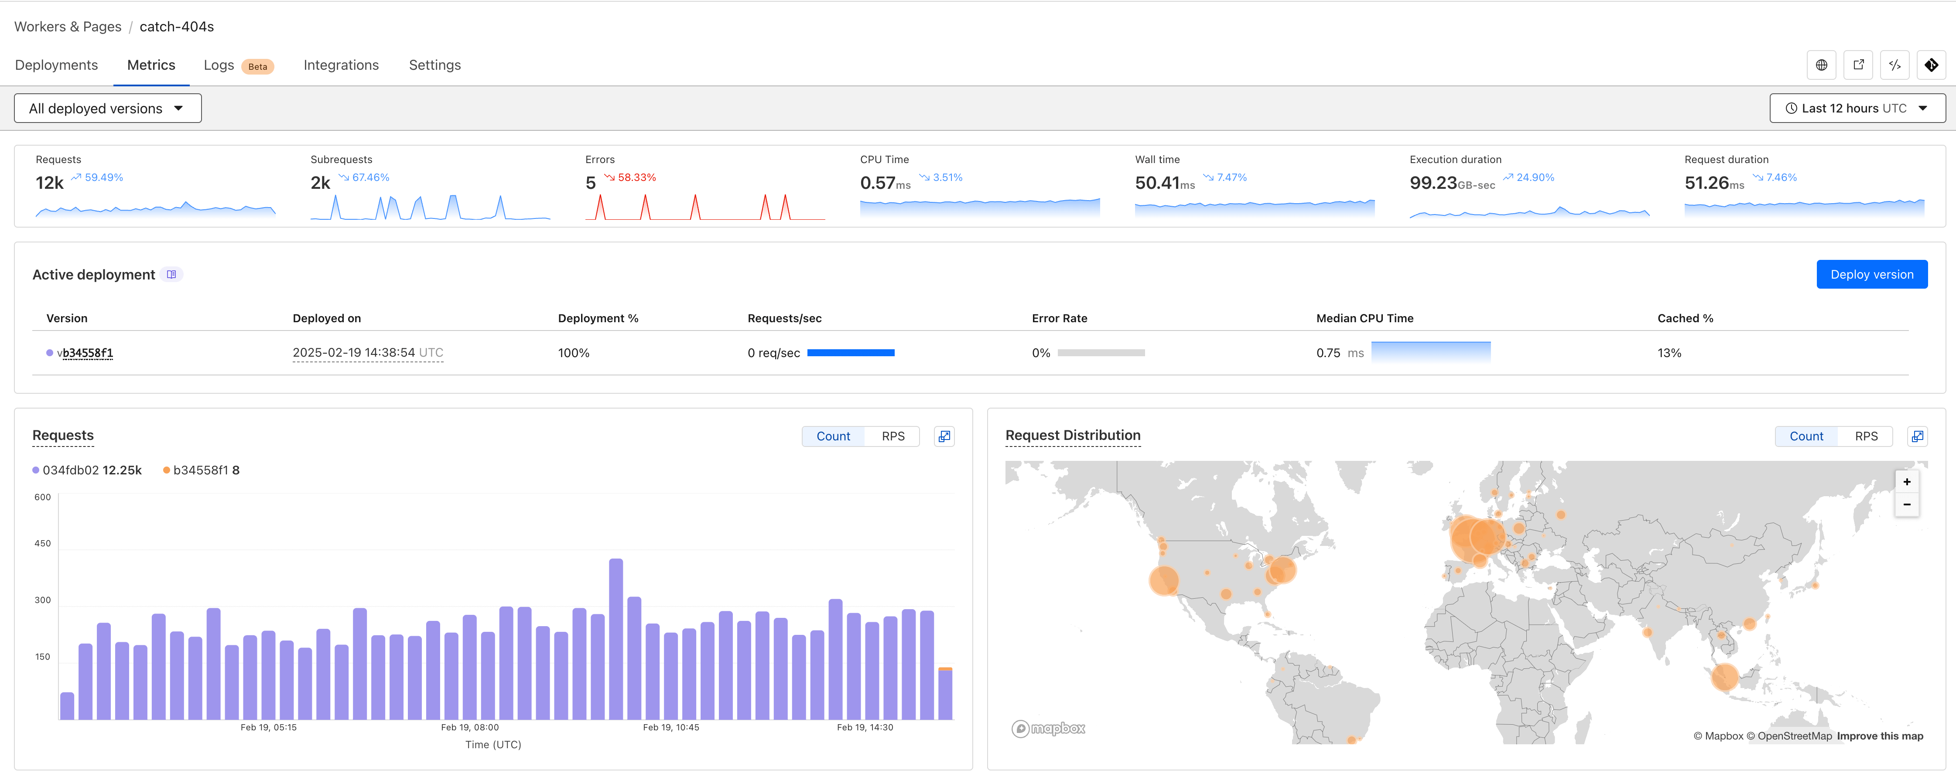Open the code editor icon in top toolbar

coord(1894,65)
